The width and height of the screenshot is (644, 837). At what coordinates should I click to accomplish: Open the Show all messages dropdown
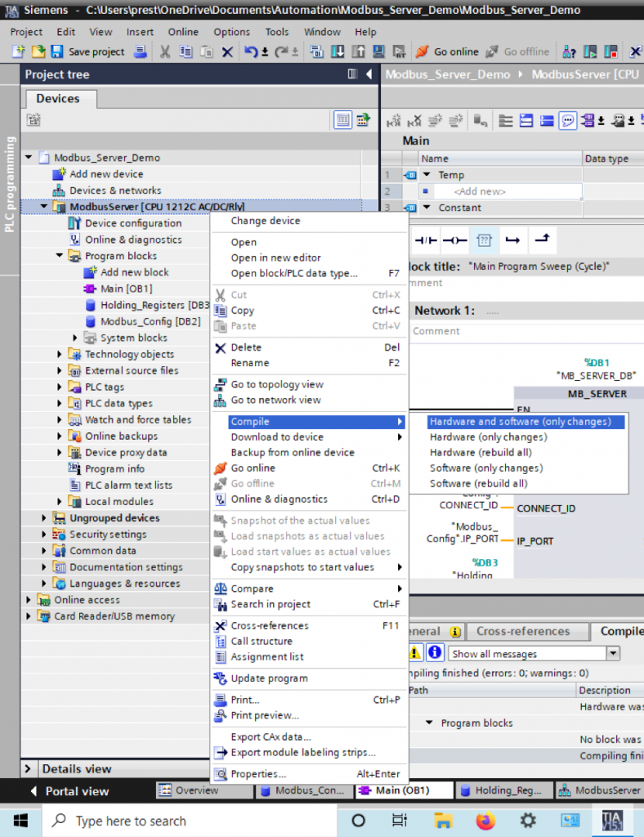(613, 653)
